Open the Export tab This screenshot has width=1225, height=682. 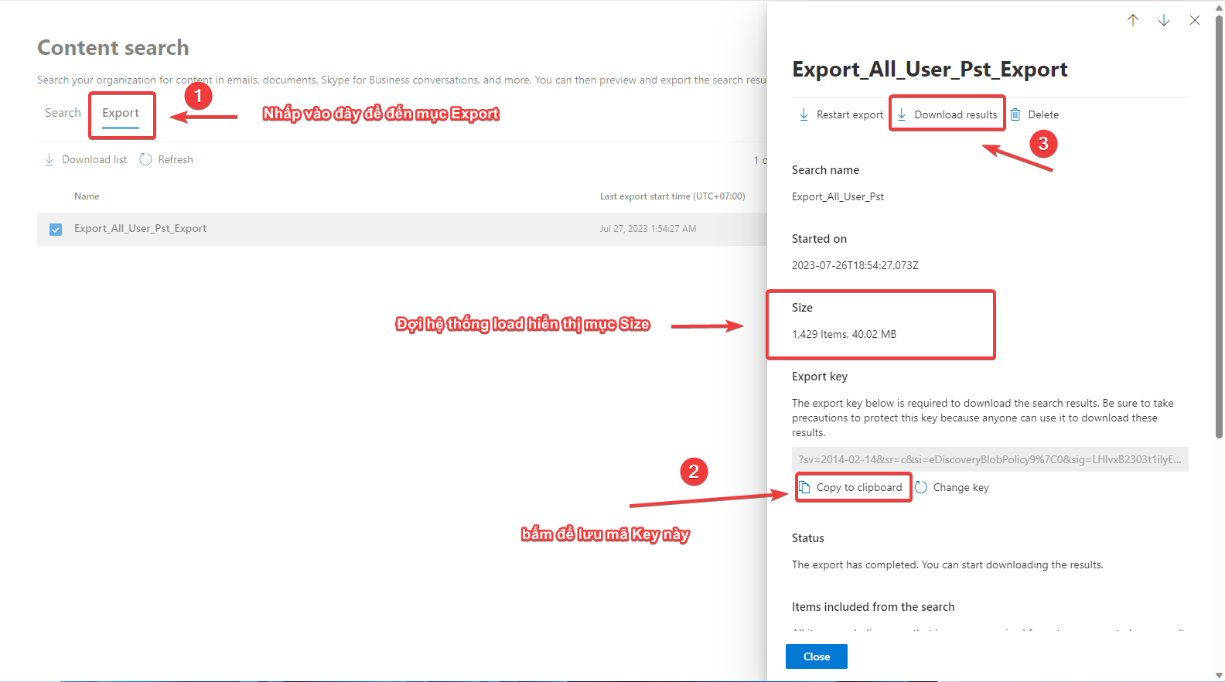coord(121,113)
